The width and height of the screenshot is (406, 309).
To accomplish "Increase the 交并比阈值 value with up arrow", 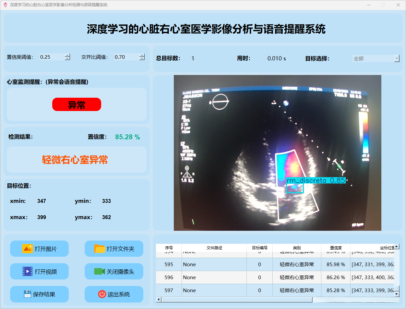I will click(142, 55).
